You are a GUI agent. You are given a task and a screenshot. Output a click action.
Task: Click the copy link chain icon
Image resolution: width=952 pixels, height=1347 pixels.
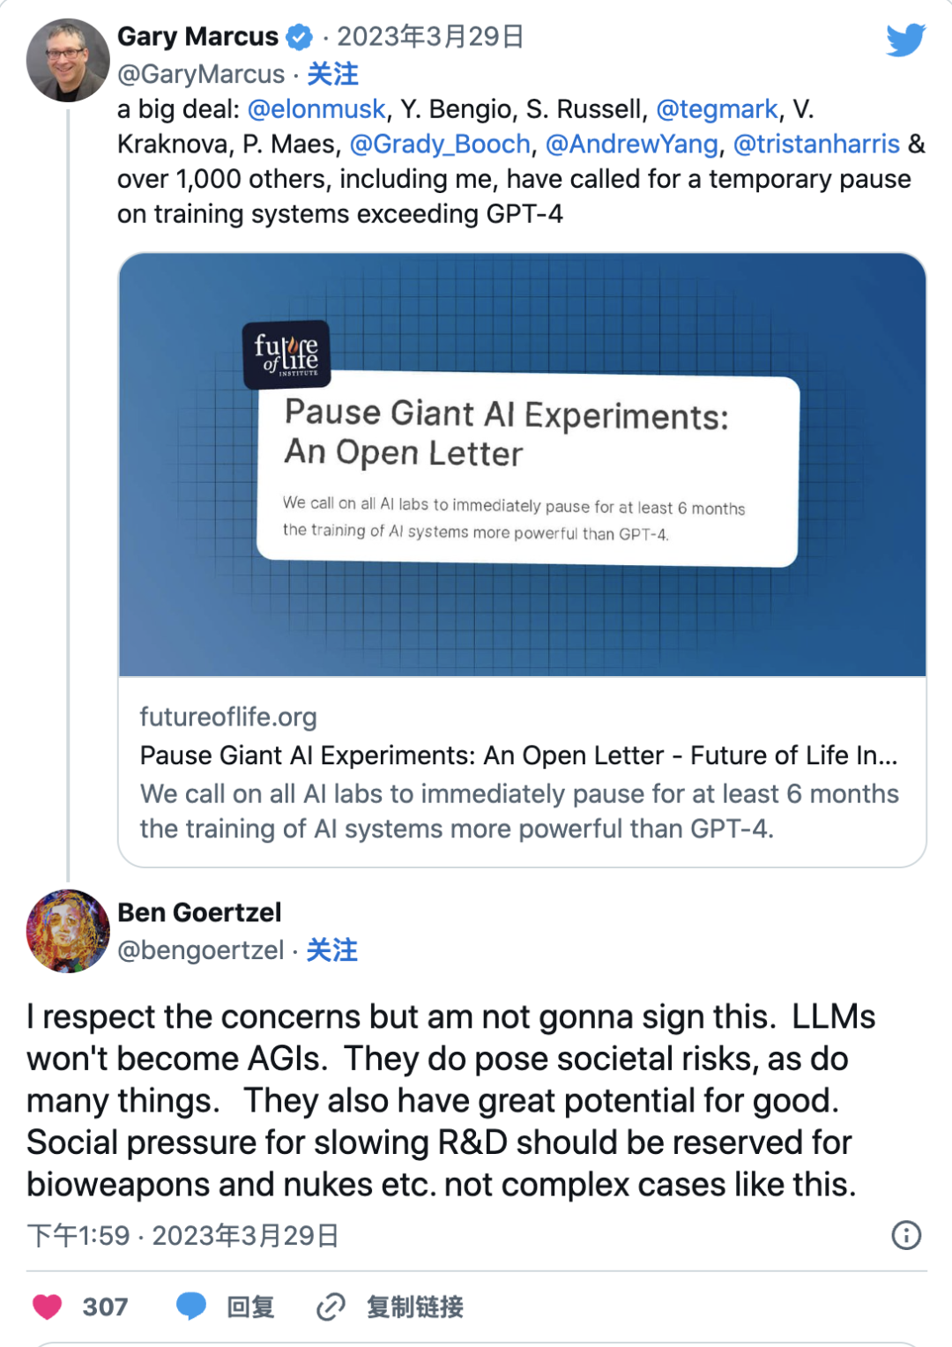(331, 1306)
